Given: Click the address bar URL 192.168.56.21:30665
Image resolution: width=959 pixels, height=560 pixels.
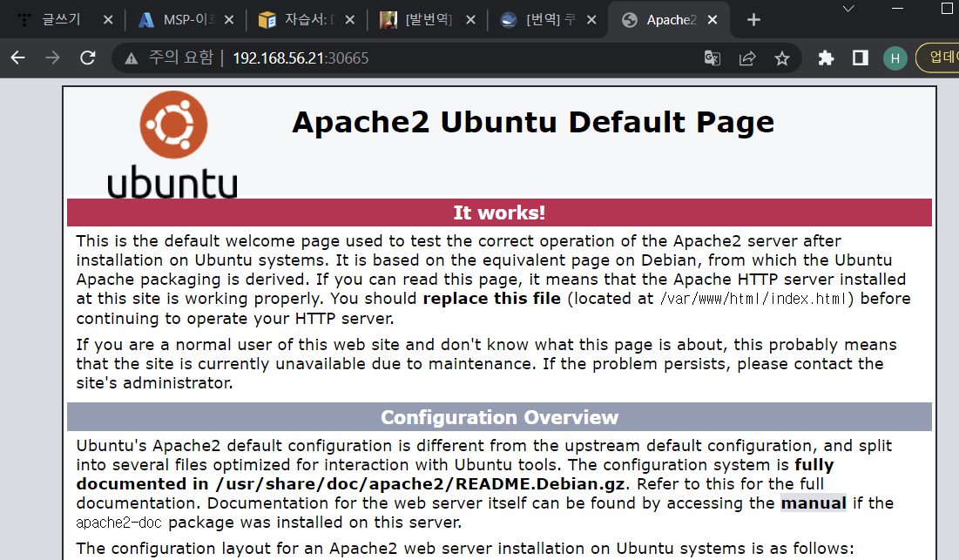Looking at the screenshot, I should point(301,58).
